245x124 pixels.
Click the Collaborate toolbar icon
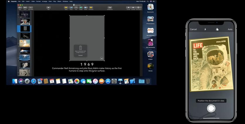point(110,8)
